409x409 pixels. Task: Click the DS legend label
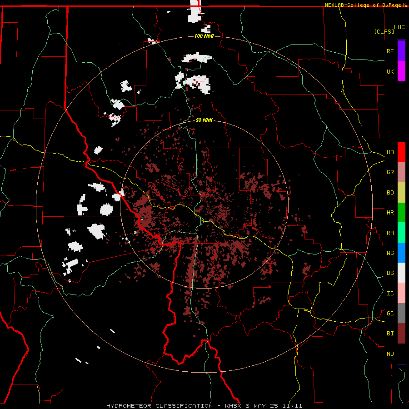pos(390,273)
